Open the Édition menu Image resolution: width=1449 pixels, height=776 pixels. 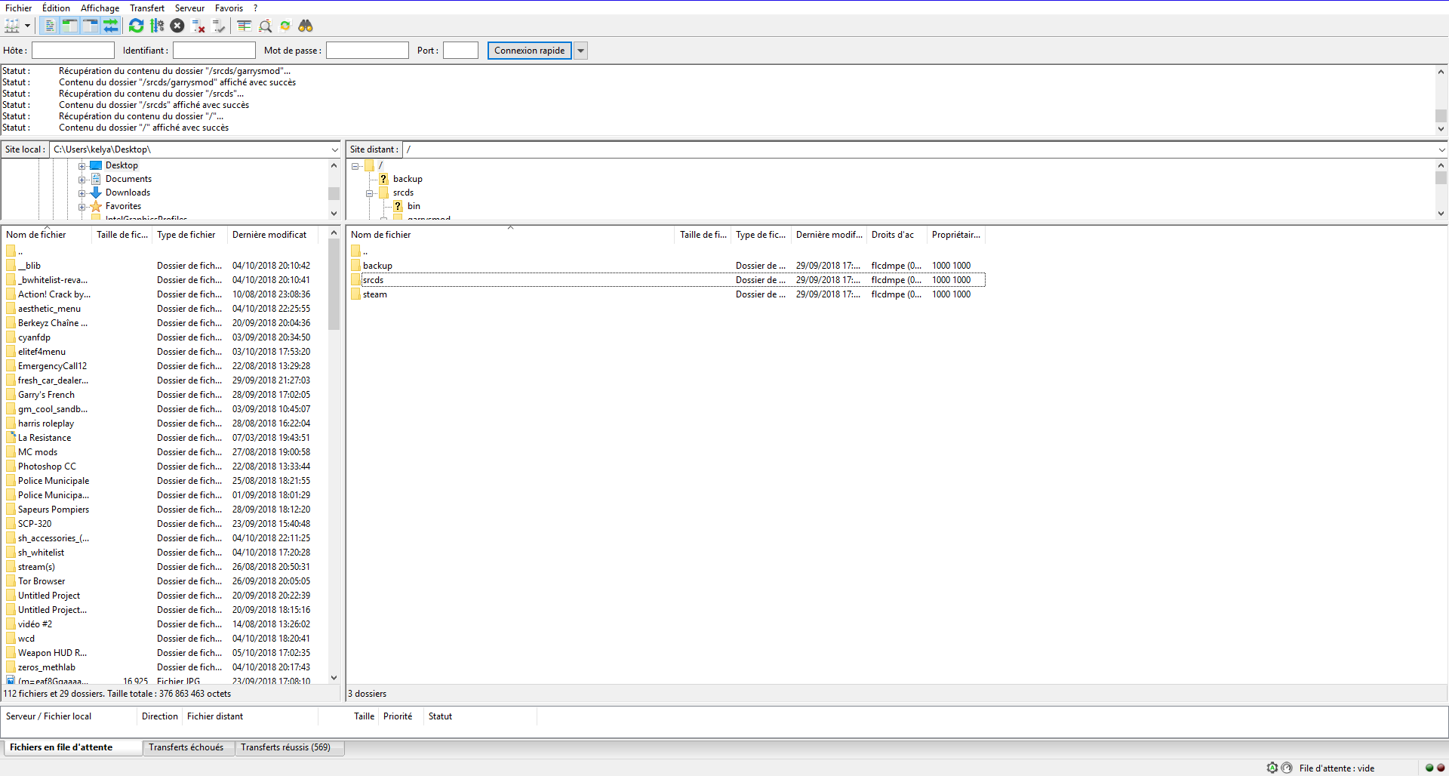point(56,8)
